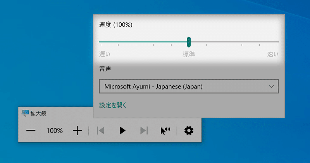The width and height of the screenshot is (310, 163).
Task: Start reading with the play button
Action: 122,131
